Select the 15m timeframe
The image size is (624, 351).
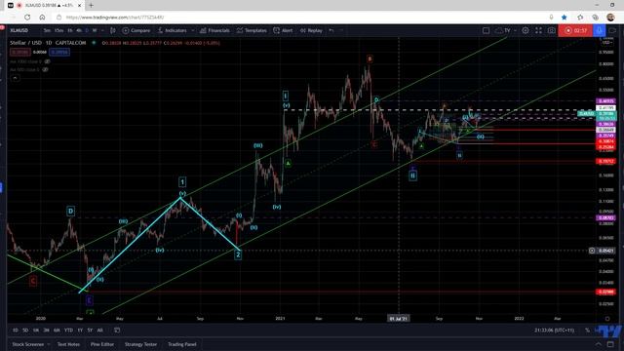(x=58, y=30)
